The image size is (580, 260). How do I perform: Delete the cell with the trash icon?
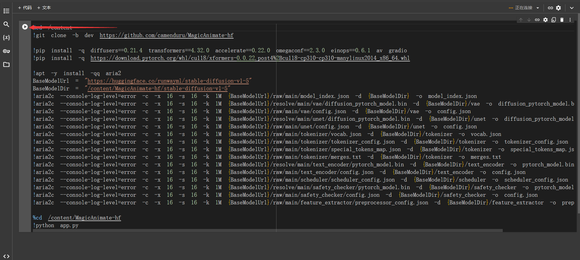click(562, 20)
